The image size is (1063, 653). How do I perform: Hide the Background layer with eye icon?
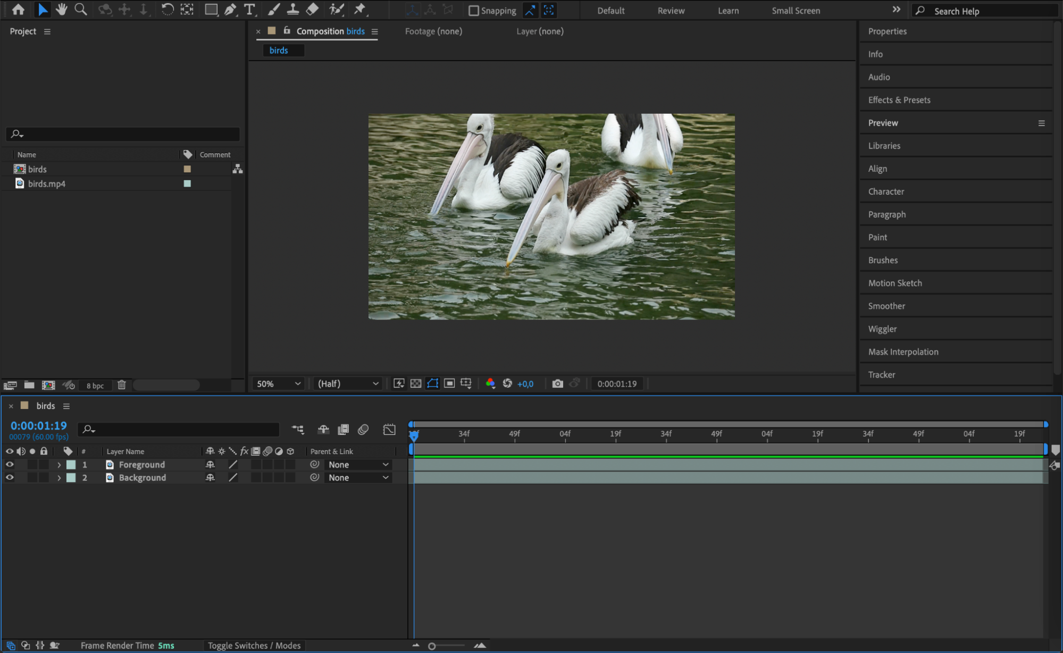tap(10, 478)
